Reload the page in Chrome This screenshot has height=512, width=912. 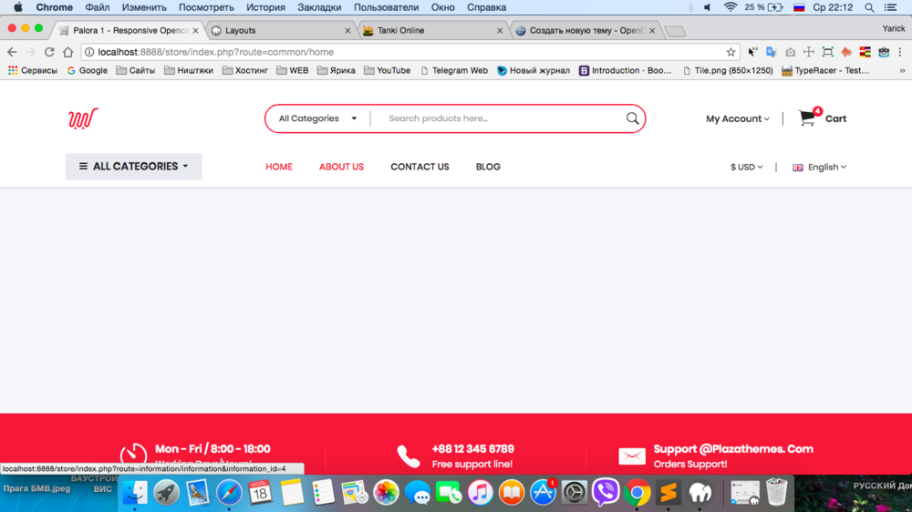click(49, 52)
